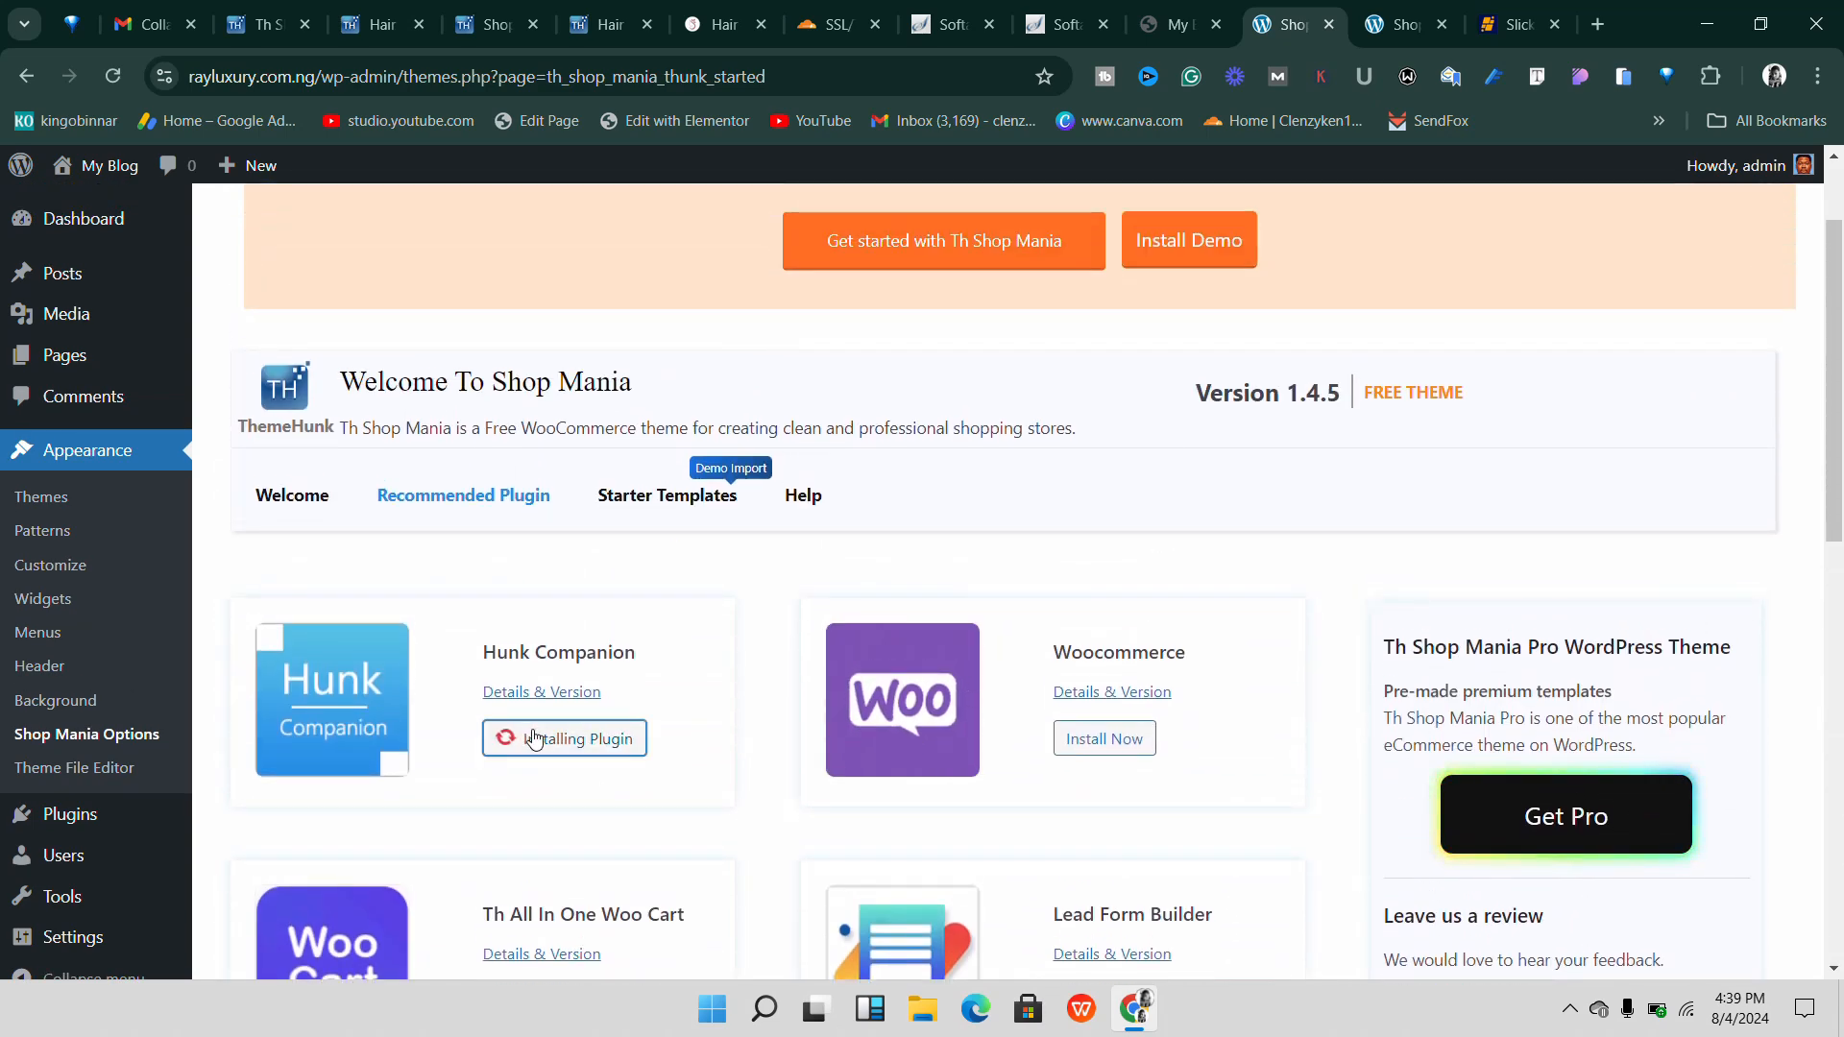Open Tools in the sidebar
The width and height of the screenshot is (1844, 1037).
(61, 896)
